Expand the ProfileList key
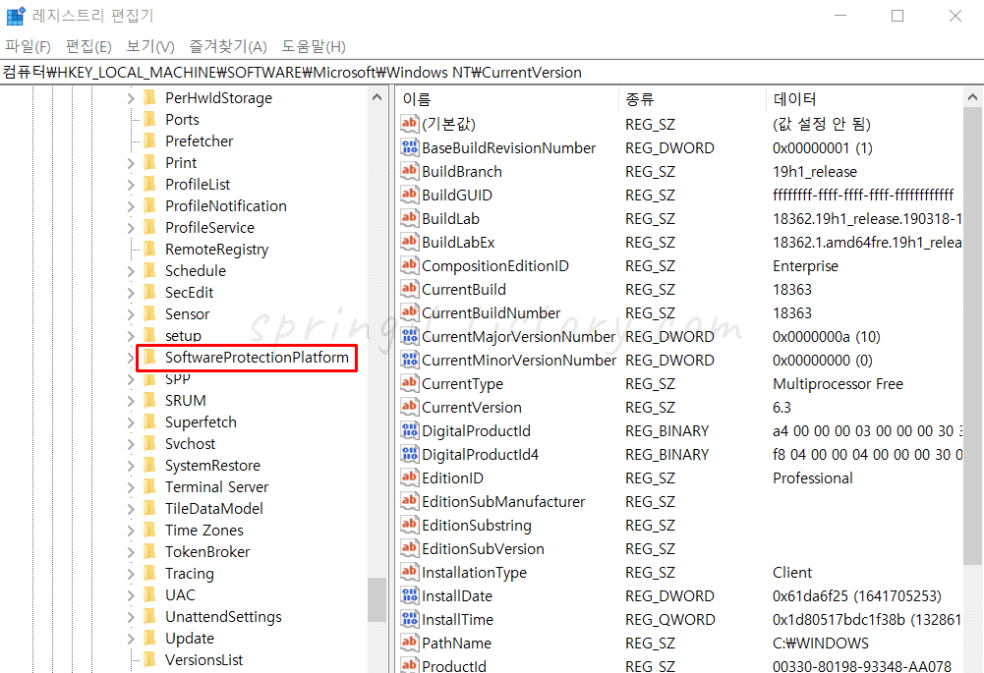 coord(131,185)
